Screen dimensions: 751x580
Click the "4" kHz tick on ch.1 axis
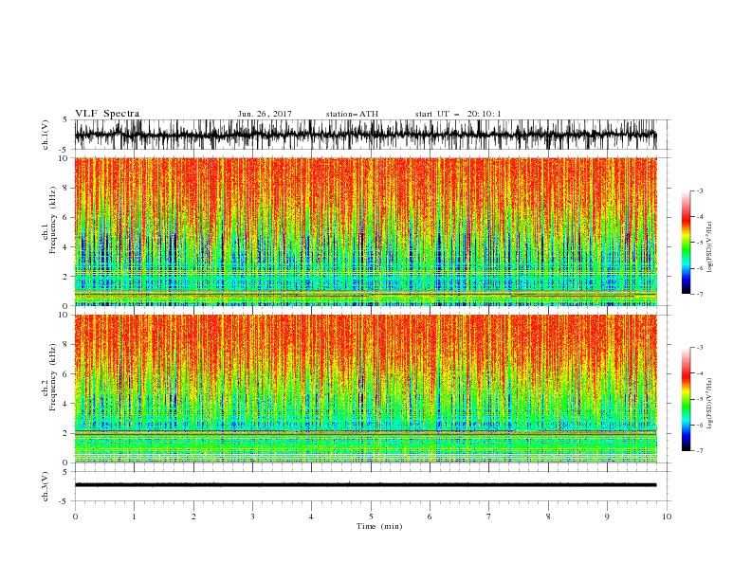[x=66, y=247]
